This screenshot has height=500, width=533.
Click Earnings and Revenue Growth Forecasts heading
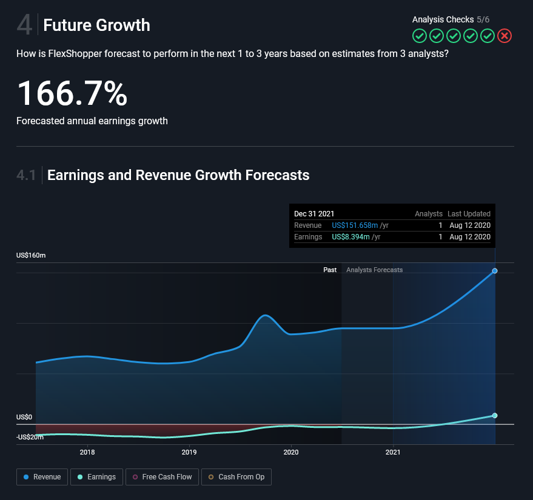coord(178,175)
